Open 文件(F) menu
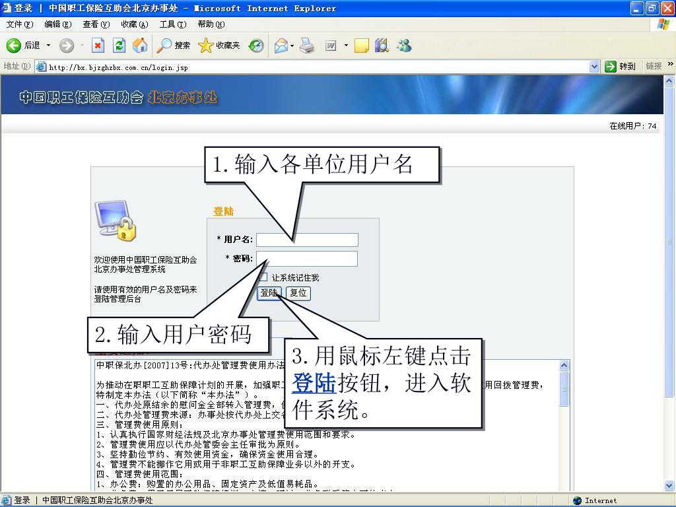This screenshot has width=676, height=507. 19,24
